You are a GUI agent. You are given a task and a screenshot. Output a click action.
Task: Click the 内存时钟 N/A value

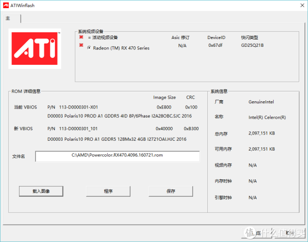coord(253,181)
